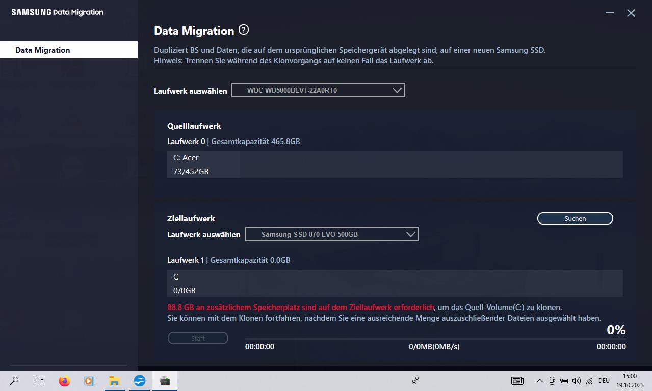The height and width of the screenshot is (391, 652).
Task: Click the Suchen button
Action: point(575,218)
